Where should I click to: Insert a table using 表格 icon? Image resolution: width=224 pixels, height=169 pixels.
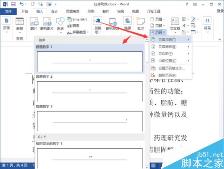(x=20, y=21)
